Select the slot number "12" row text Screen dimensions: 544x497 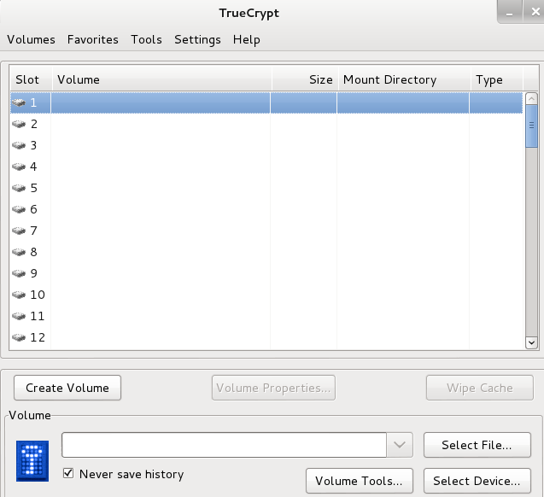click(x=38, y=337)
